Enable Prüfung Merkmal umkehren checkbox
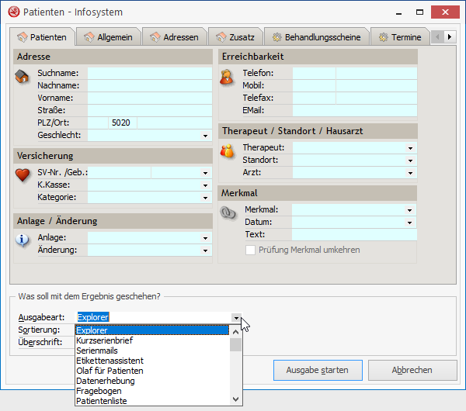Image resolution: width=466 pixels, height=411 pixels. (250, 250)
